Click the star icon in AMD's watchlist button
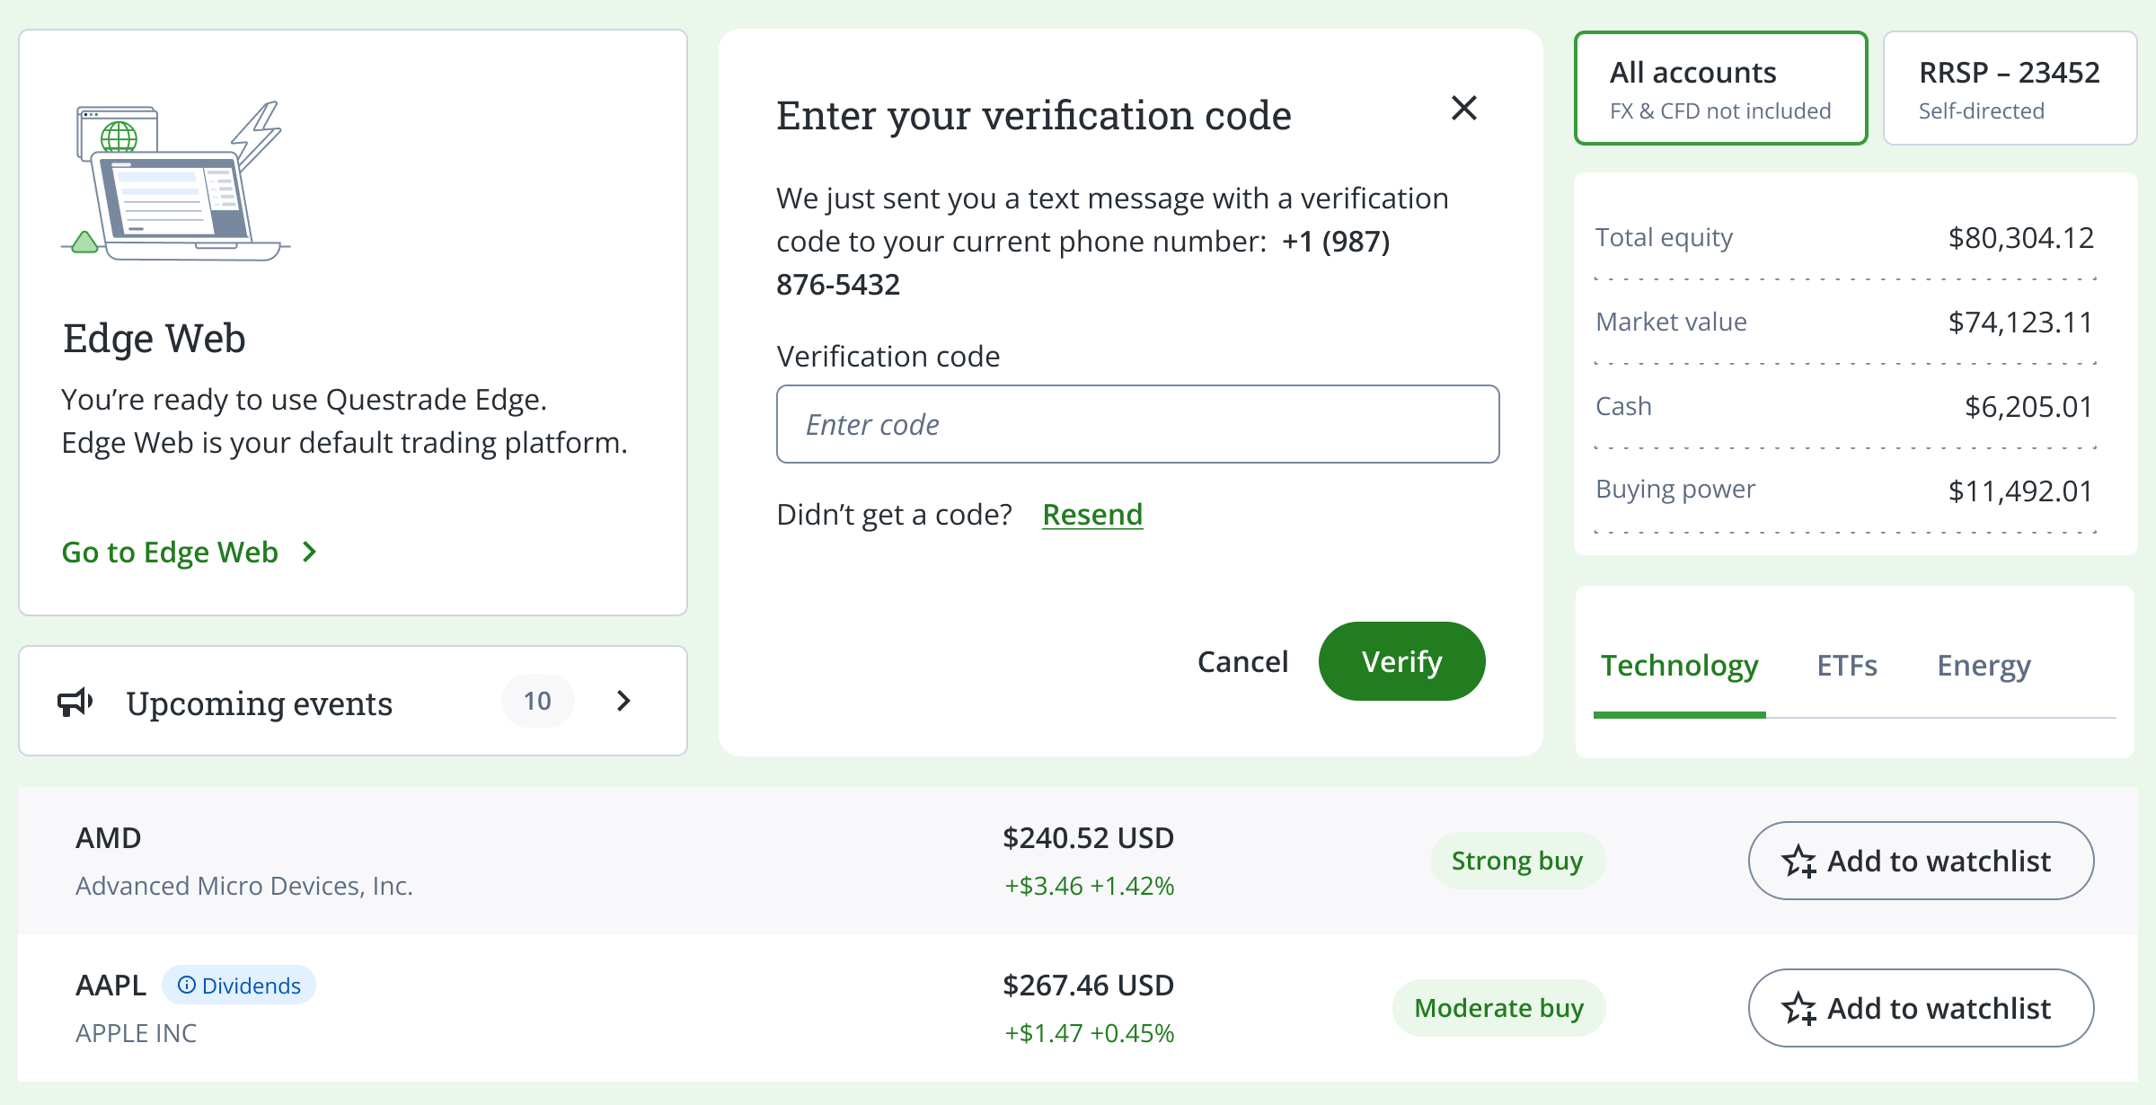The height and width of the screenshot is (1105, 2156). 1799,862
